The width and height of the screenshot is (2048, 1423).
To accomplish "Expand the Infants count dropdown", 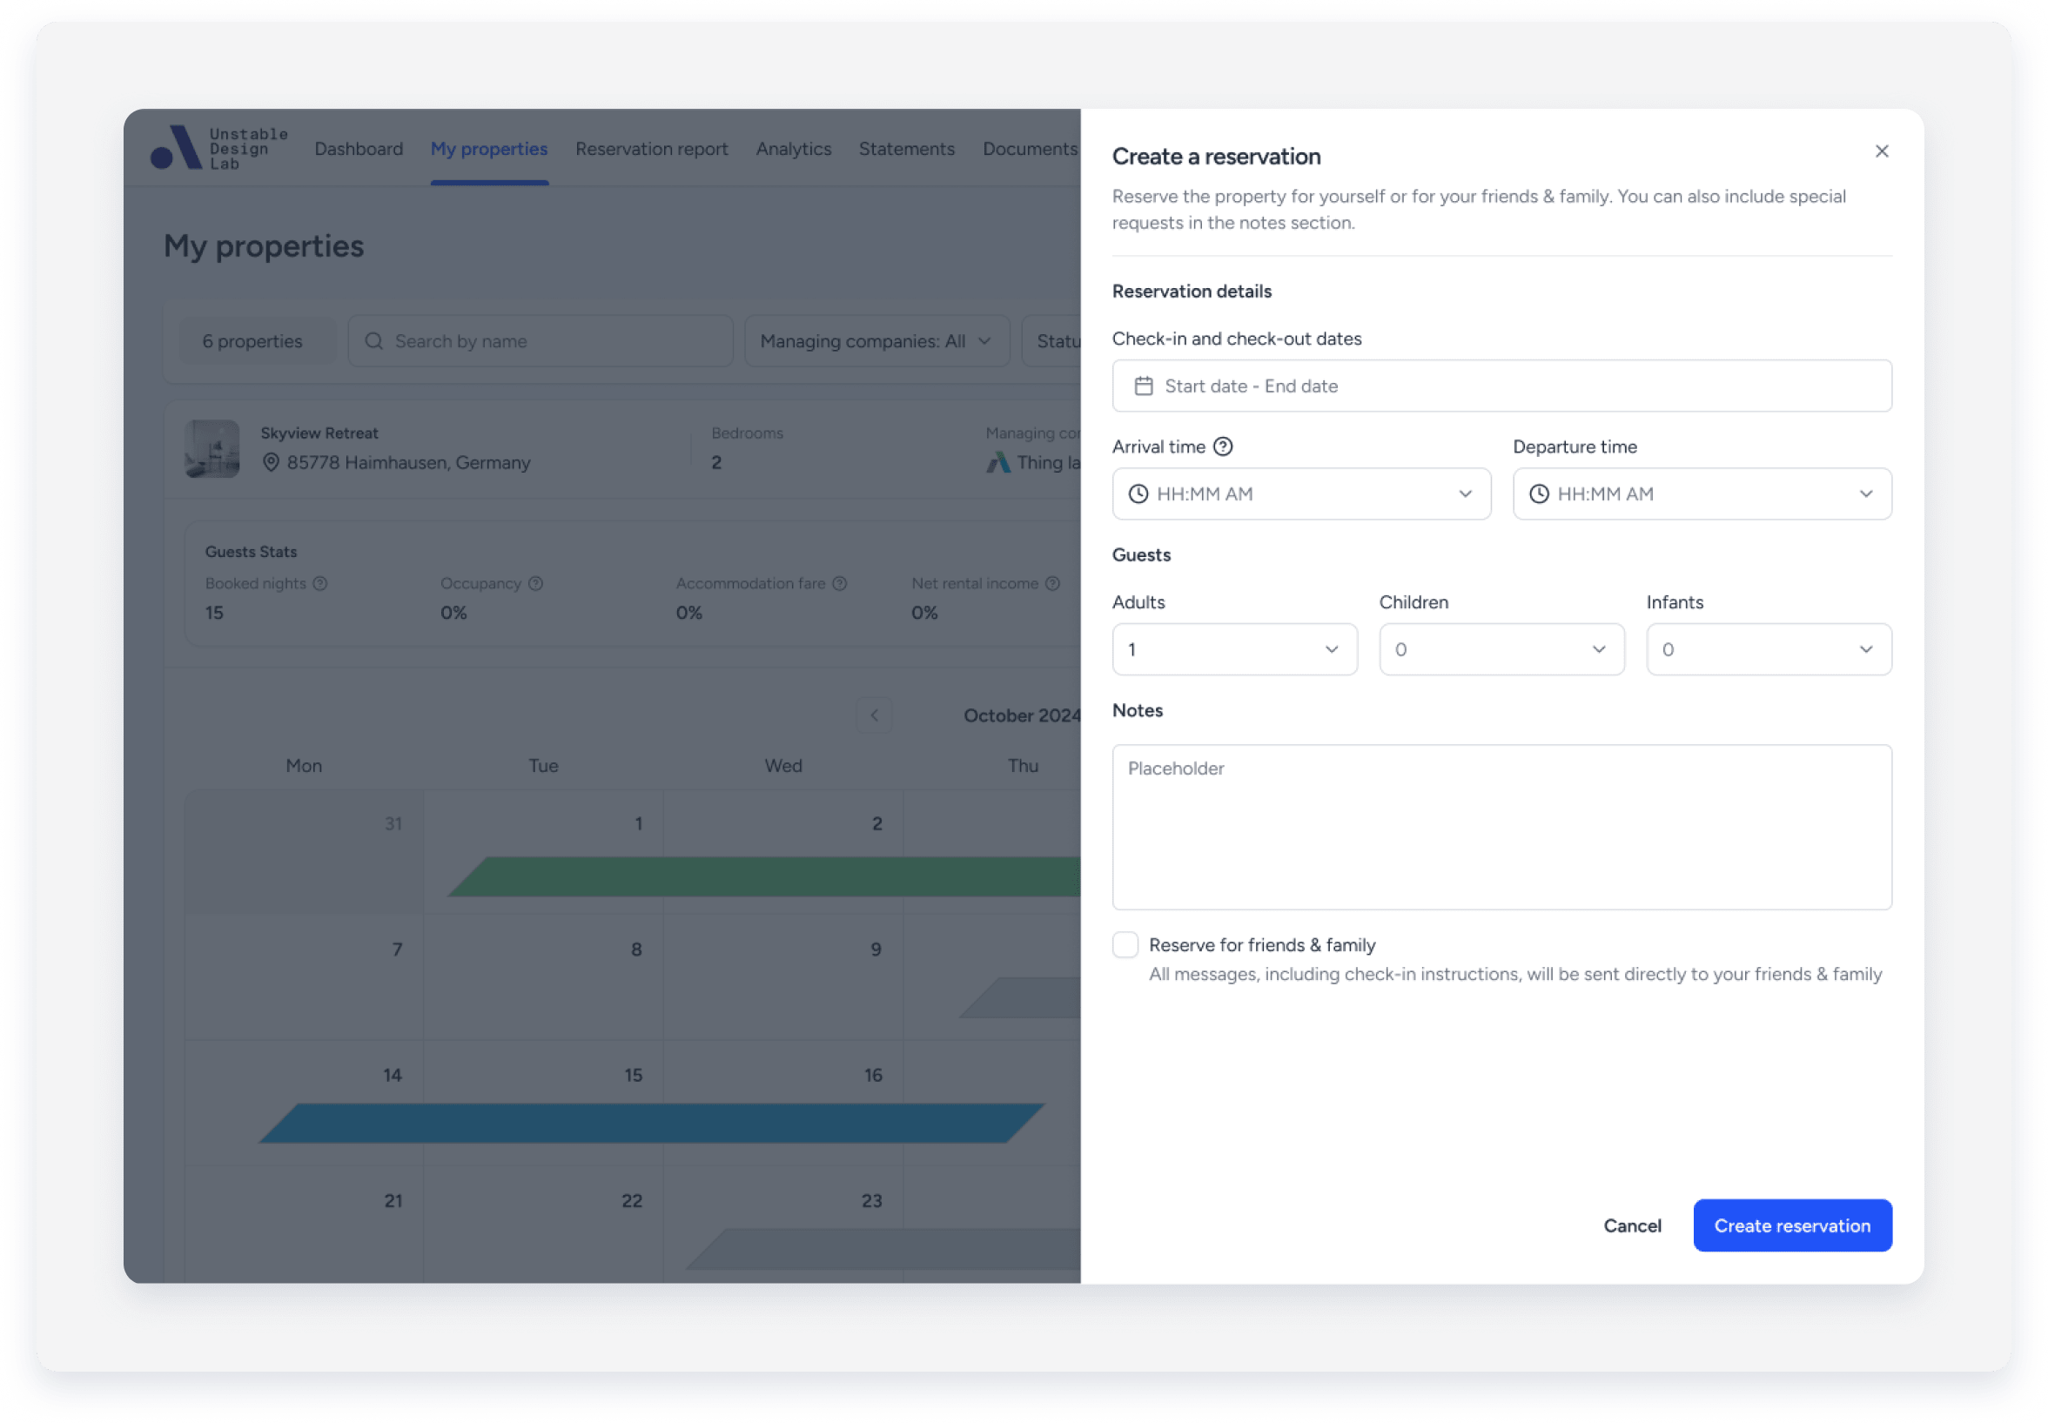I will click(x=1768, y=649).
